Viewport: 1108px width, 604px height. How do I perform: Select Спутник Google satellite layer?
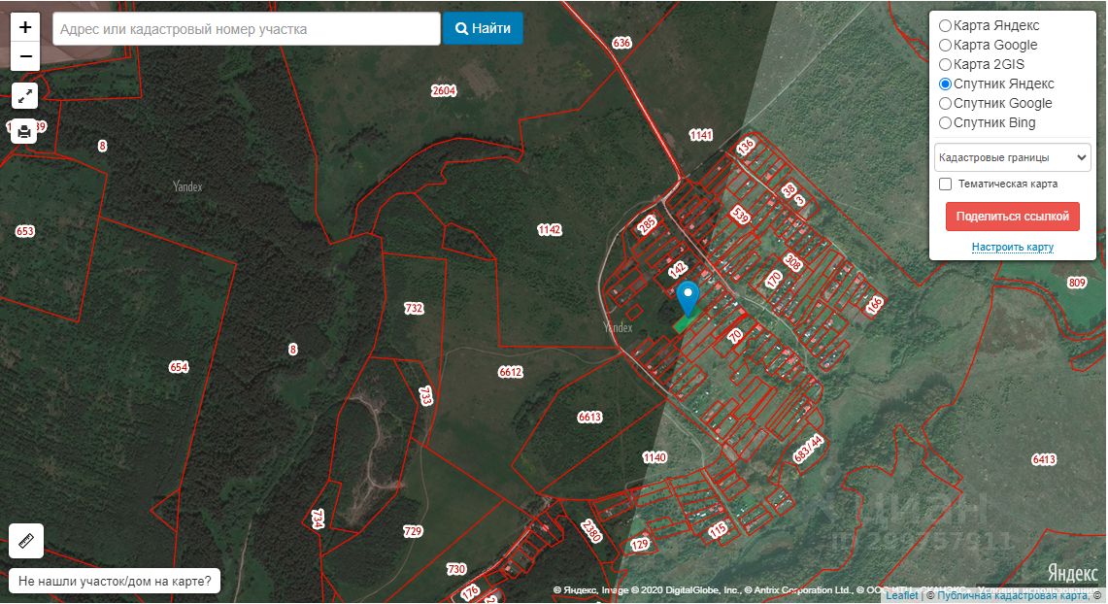[x=945, y=103]
